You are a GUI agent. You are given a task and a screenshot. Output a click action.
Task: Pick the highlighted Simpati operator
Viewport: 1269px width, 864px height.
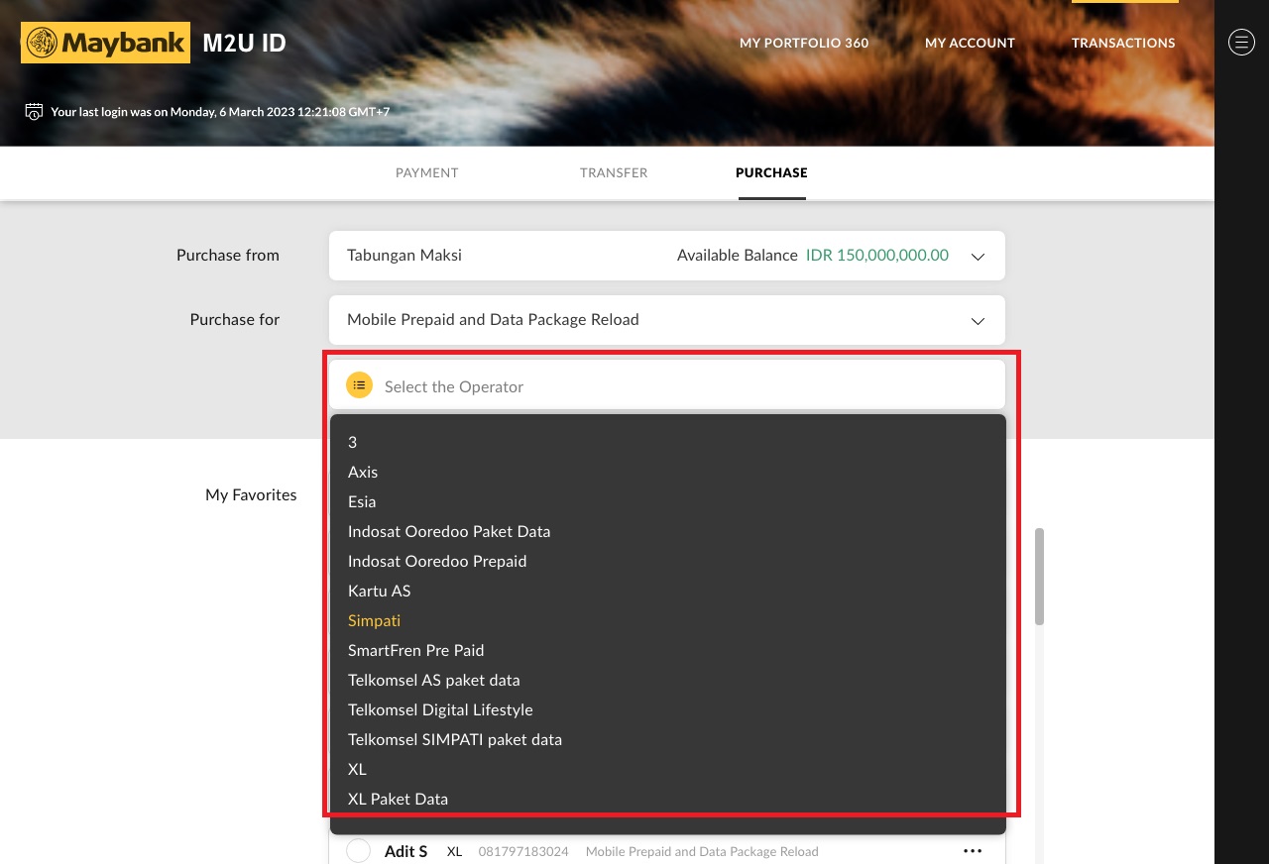[667, 620]
